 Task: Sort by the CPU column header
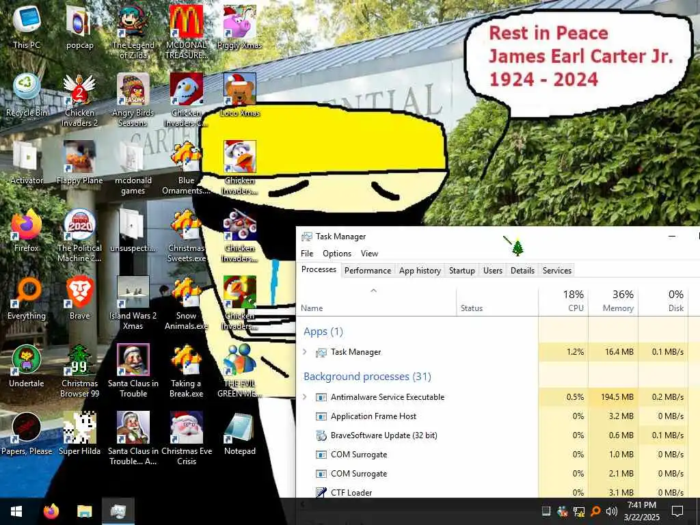point(563,301)
